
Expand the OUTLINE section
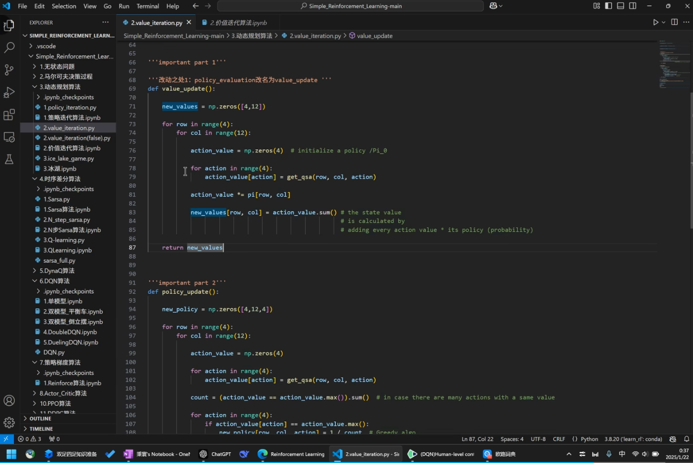pyautogui.click(x=68, y=418)
